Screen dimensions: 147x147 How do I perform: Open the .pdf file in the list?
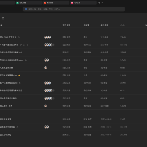click(x=11, y=52)
